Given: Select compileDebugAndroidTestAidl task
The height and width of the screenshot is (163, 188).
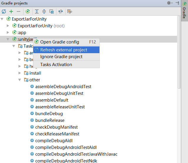Looking at the screenshot, I should 63,147.
